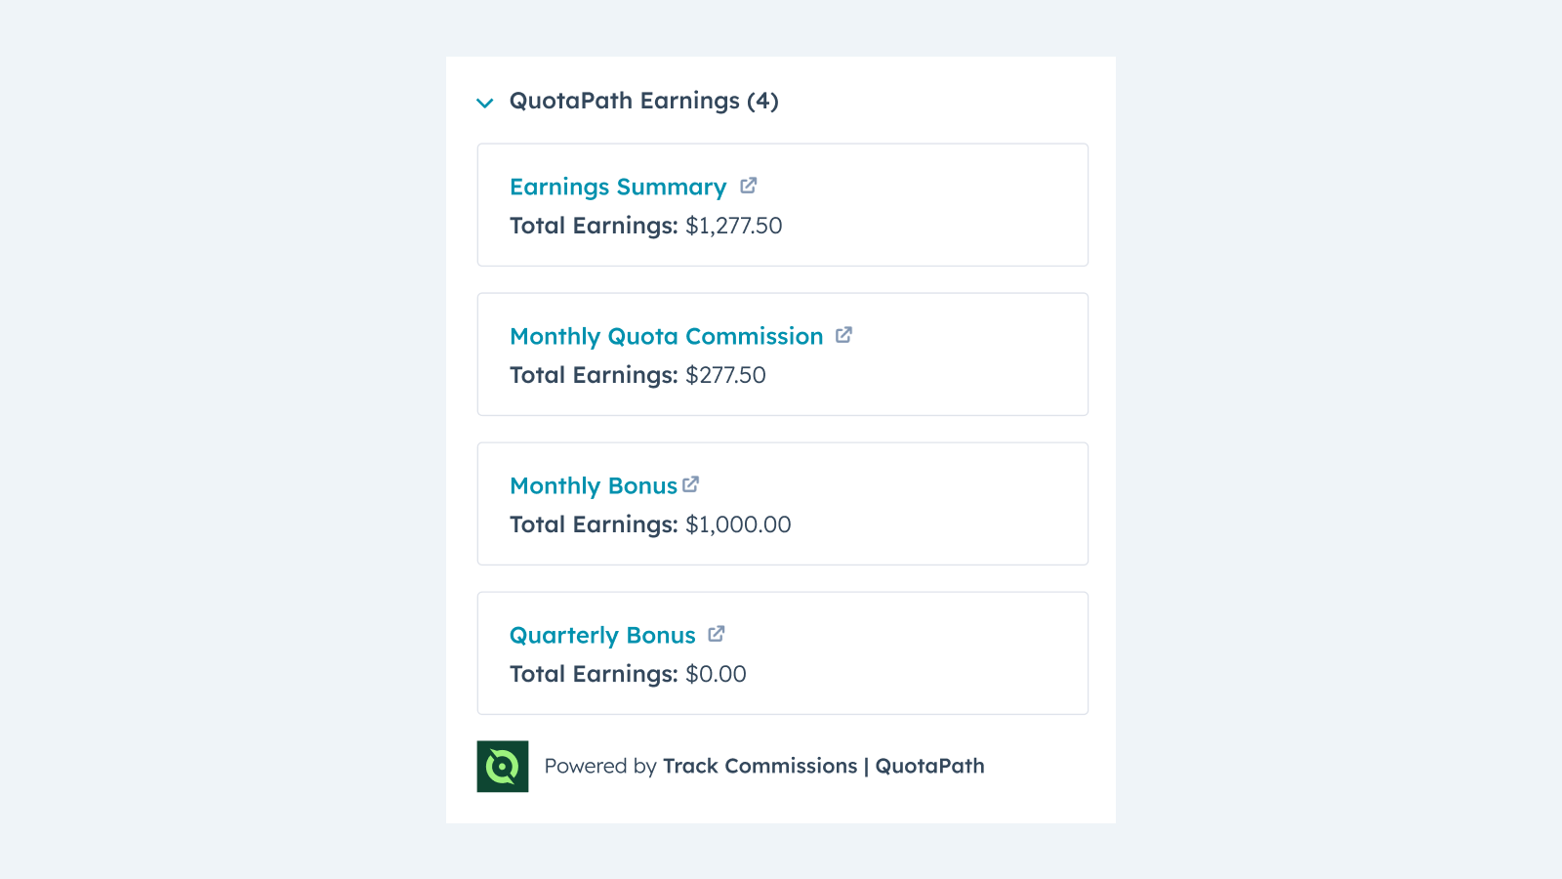Open the Track Commissions | QuotaPath link
The width and height of the screenshot is (1562, 879).
tap(823, 767)
